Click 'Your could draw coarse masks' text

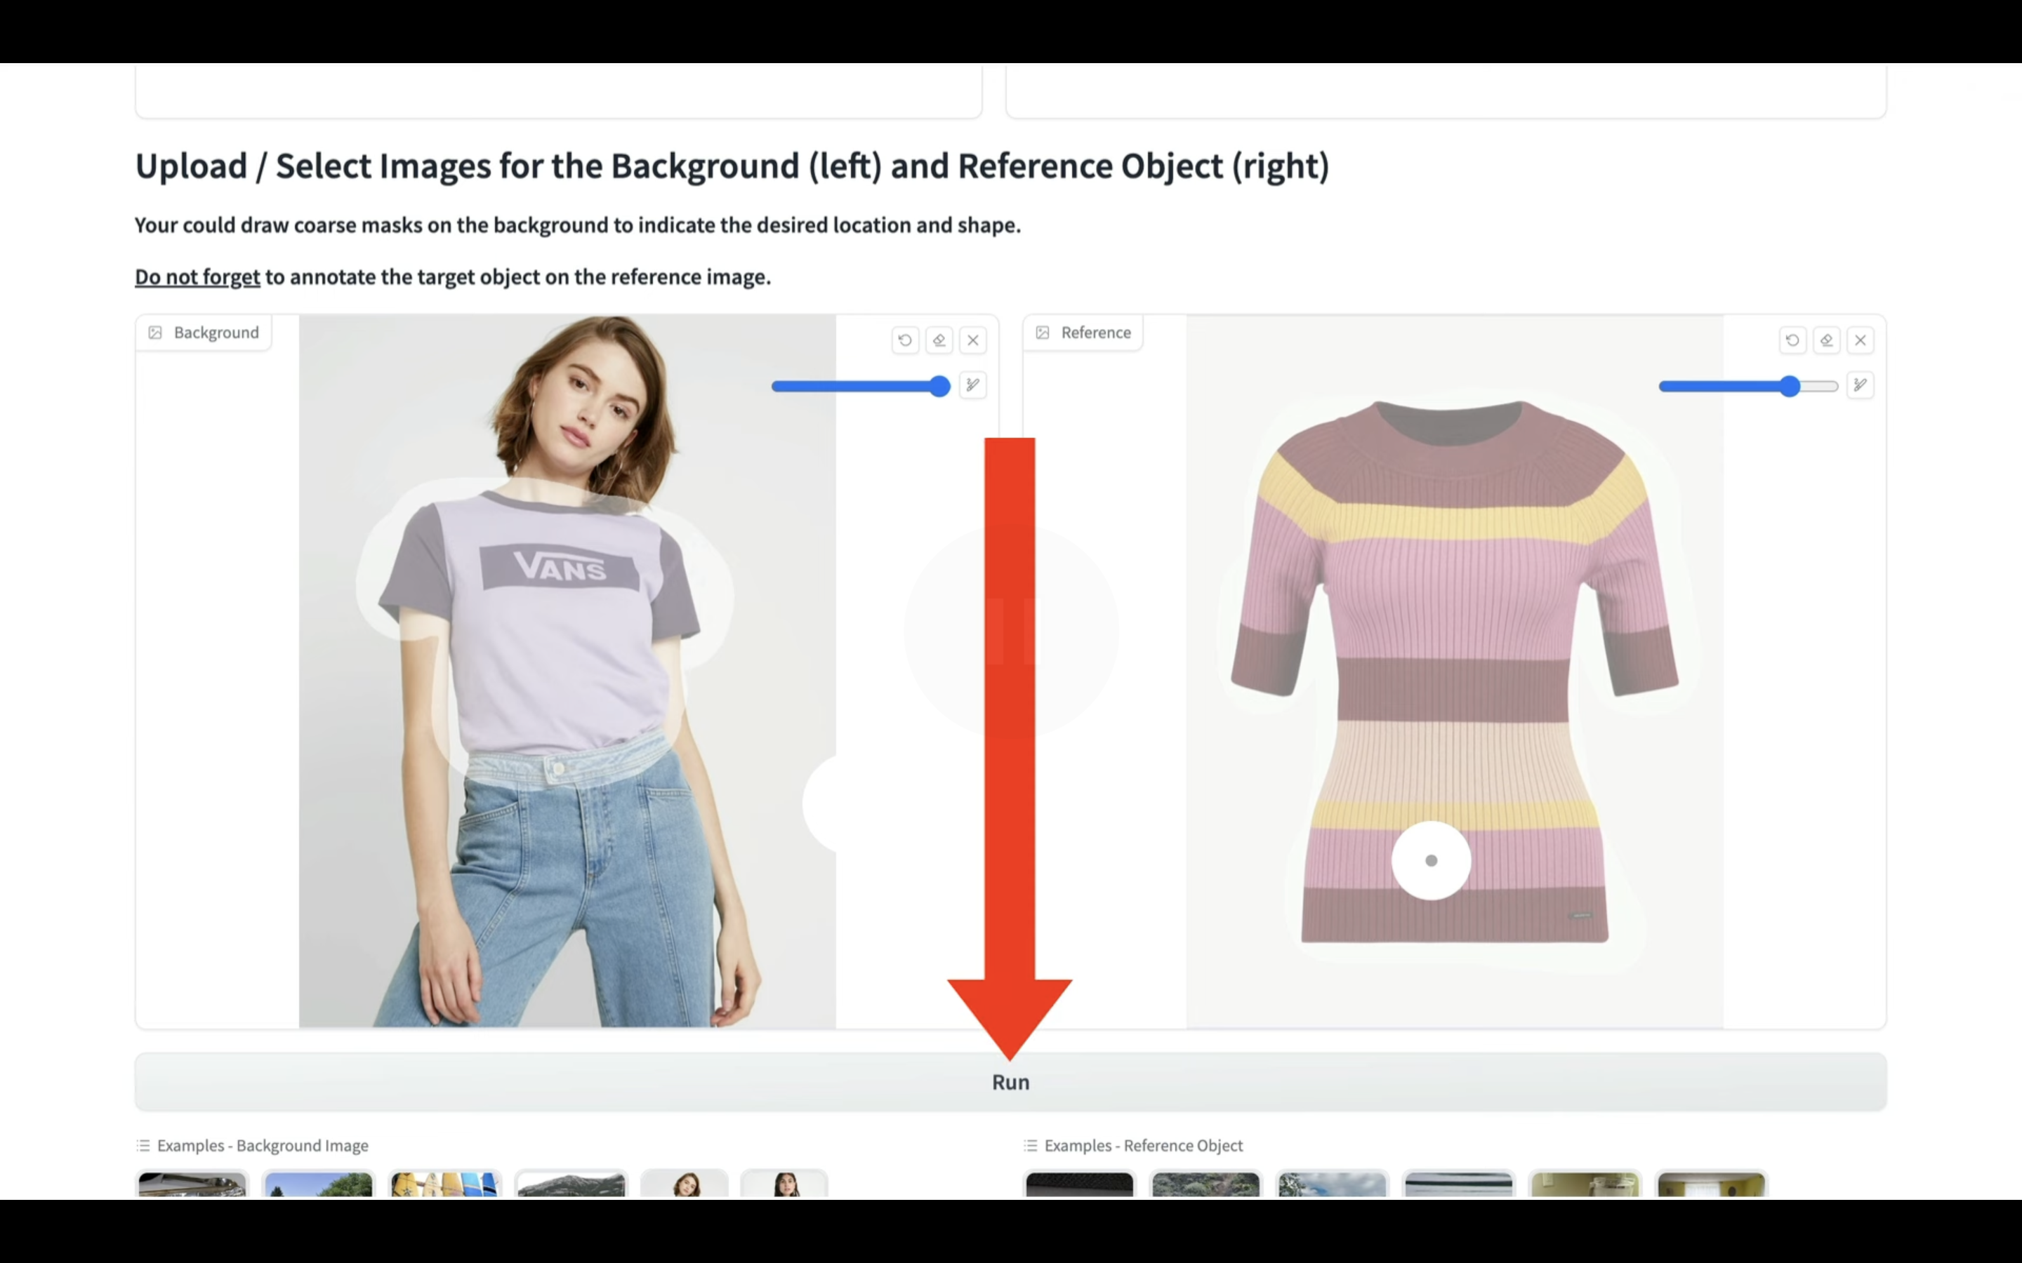(577, 225)
